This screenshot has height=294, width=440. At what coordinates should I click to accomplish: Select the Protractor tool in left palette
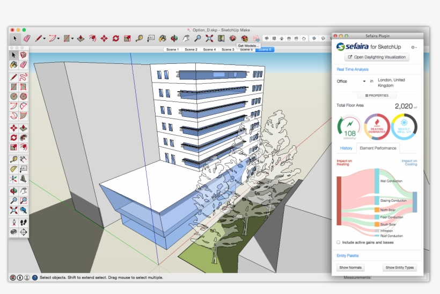(13, 169)
